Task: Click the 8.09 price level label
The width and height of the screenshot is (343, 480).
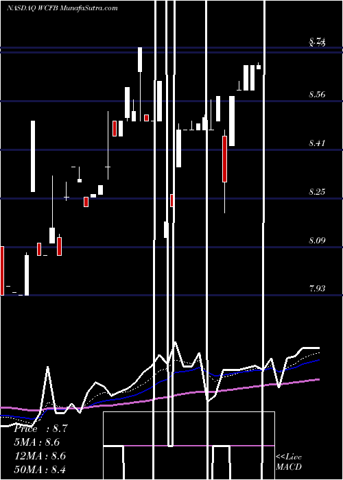Action: 317,240
